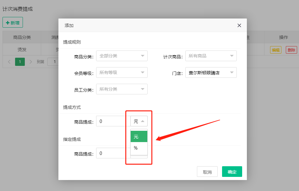The width and height of the screenshot is (299, 191).
Task: Click the 商品提成 input under 指定提成
Action: pyautogui.click(x=113, y=153)
